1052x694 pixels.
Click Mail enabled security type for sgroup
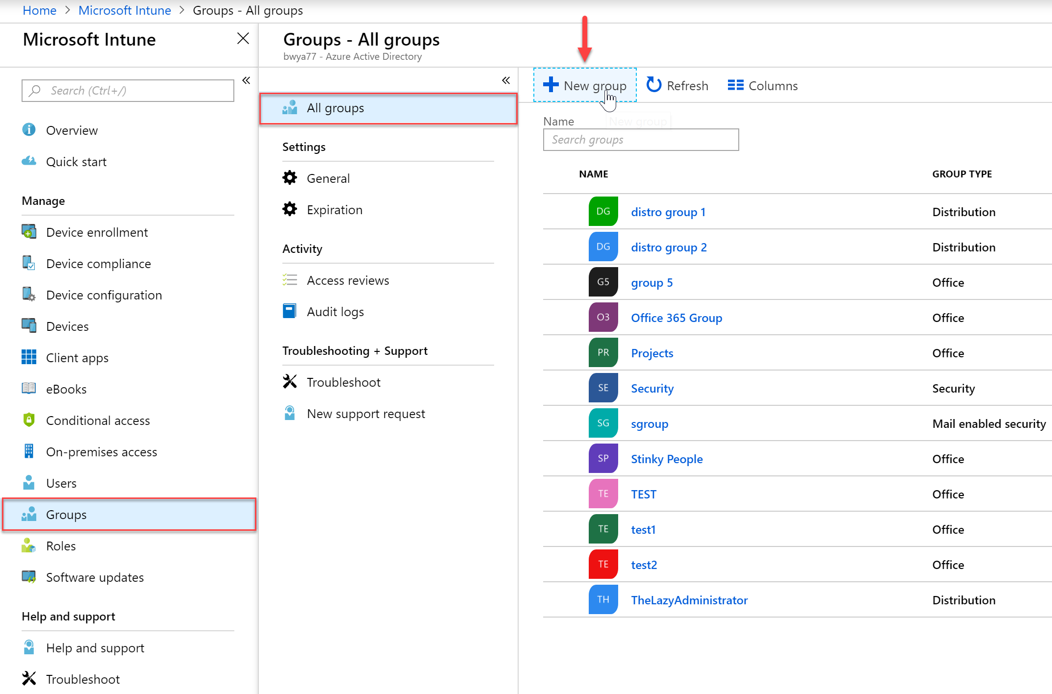coord(989,423)
